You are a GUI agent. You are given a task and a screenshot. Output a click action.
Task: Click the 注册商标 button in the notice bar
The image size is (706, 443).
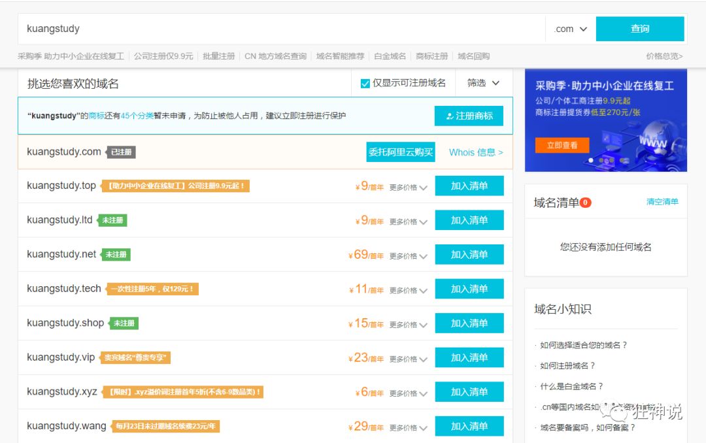tap(469, 116)
